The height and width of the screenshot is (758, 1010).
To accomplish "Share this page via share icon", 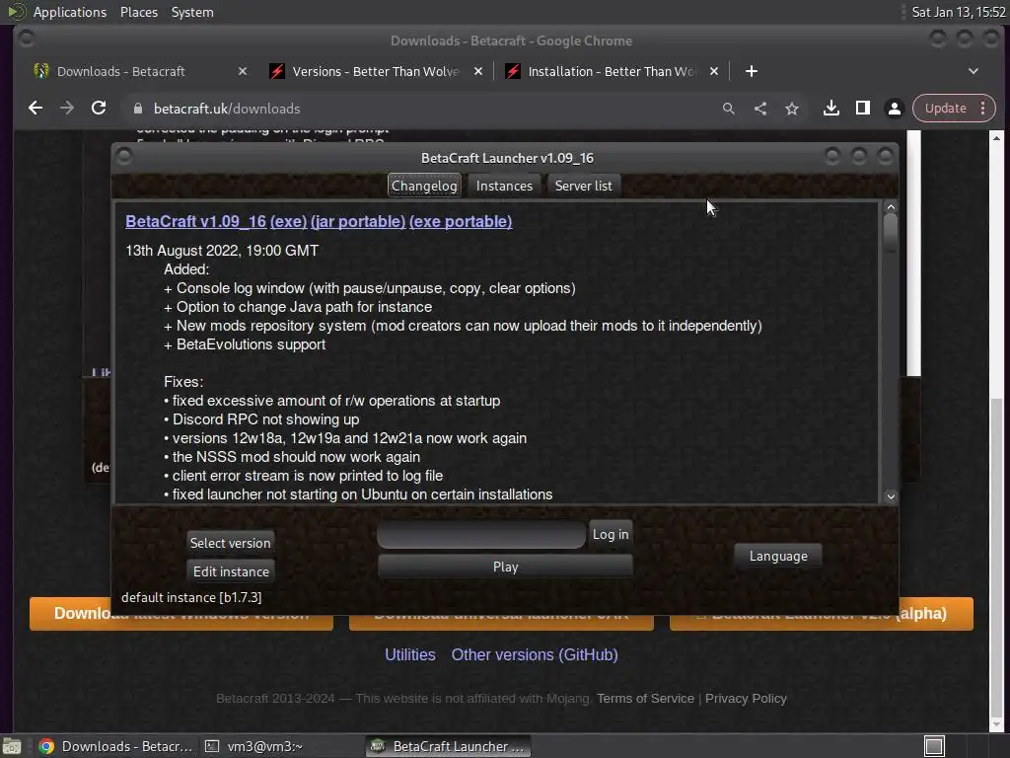I will (x=760, y=109).
